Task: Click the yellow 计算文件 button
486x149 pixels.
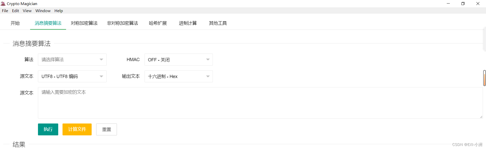Action: tap(77, 129)
